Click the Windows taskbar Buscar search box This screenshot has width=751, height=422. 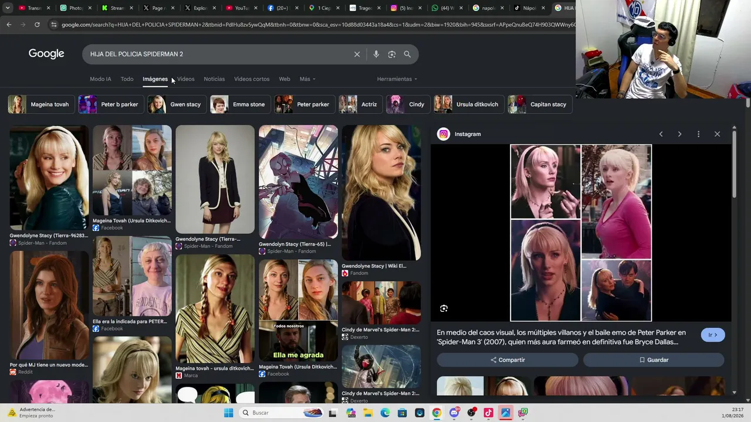[282, 413]
